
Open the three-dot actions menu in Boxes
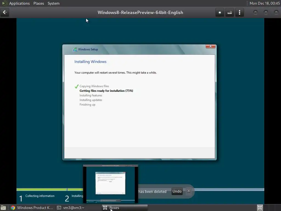(x=239, y=12)
